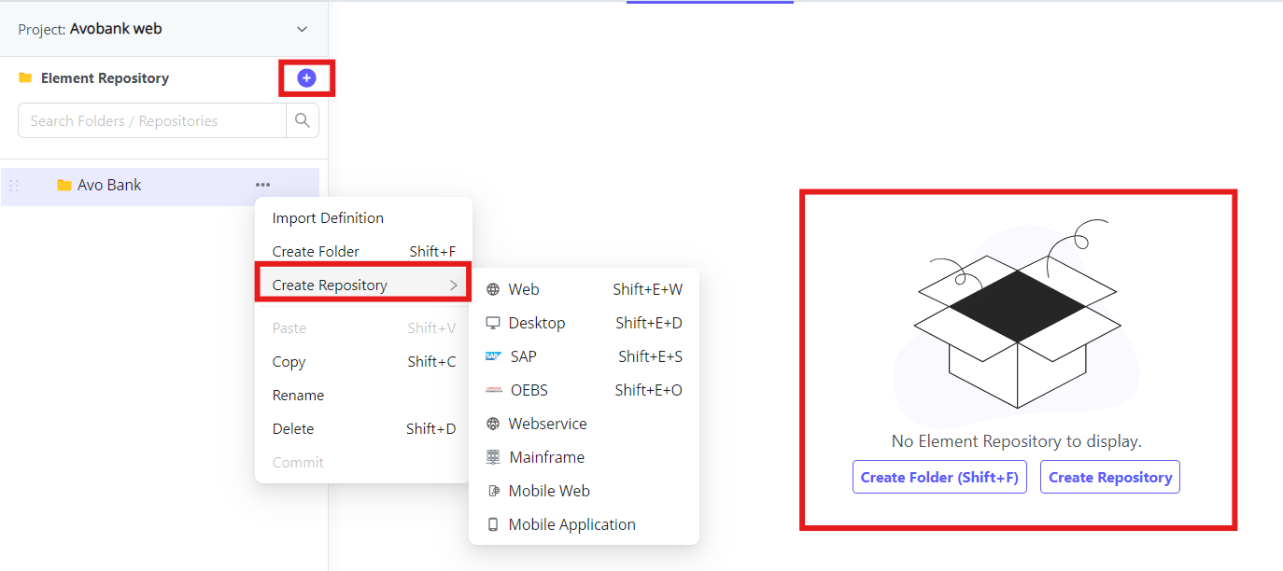Click the Search Folders / Repositories field
The image size is (1283, 571).
click(152, 120)
